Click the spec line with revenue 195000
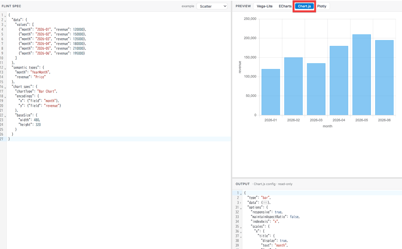Screen dimensions: 402x249 (x=52, y=53)
